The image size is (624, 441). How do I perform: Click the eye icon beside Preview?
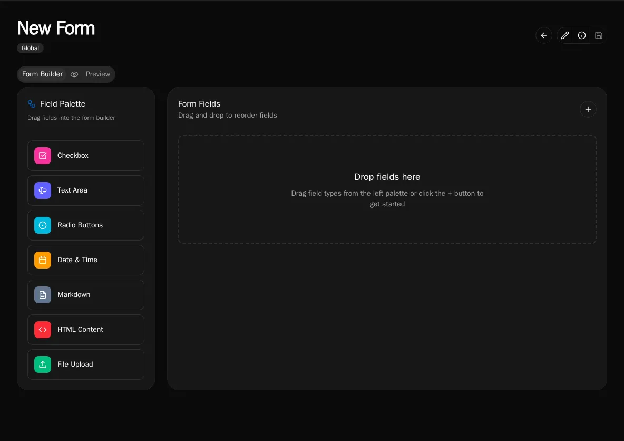coord(74,74)
